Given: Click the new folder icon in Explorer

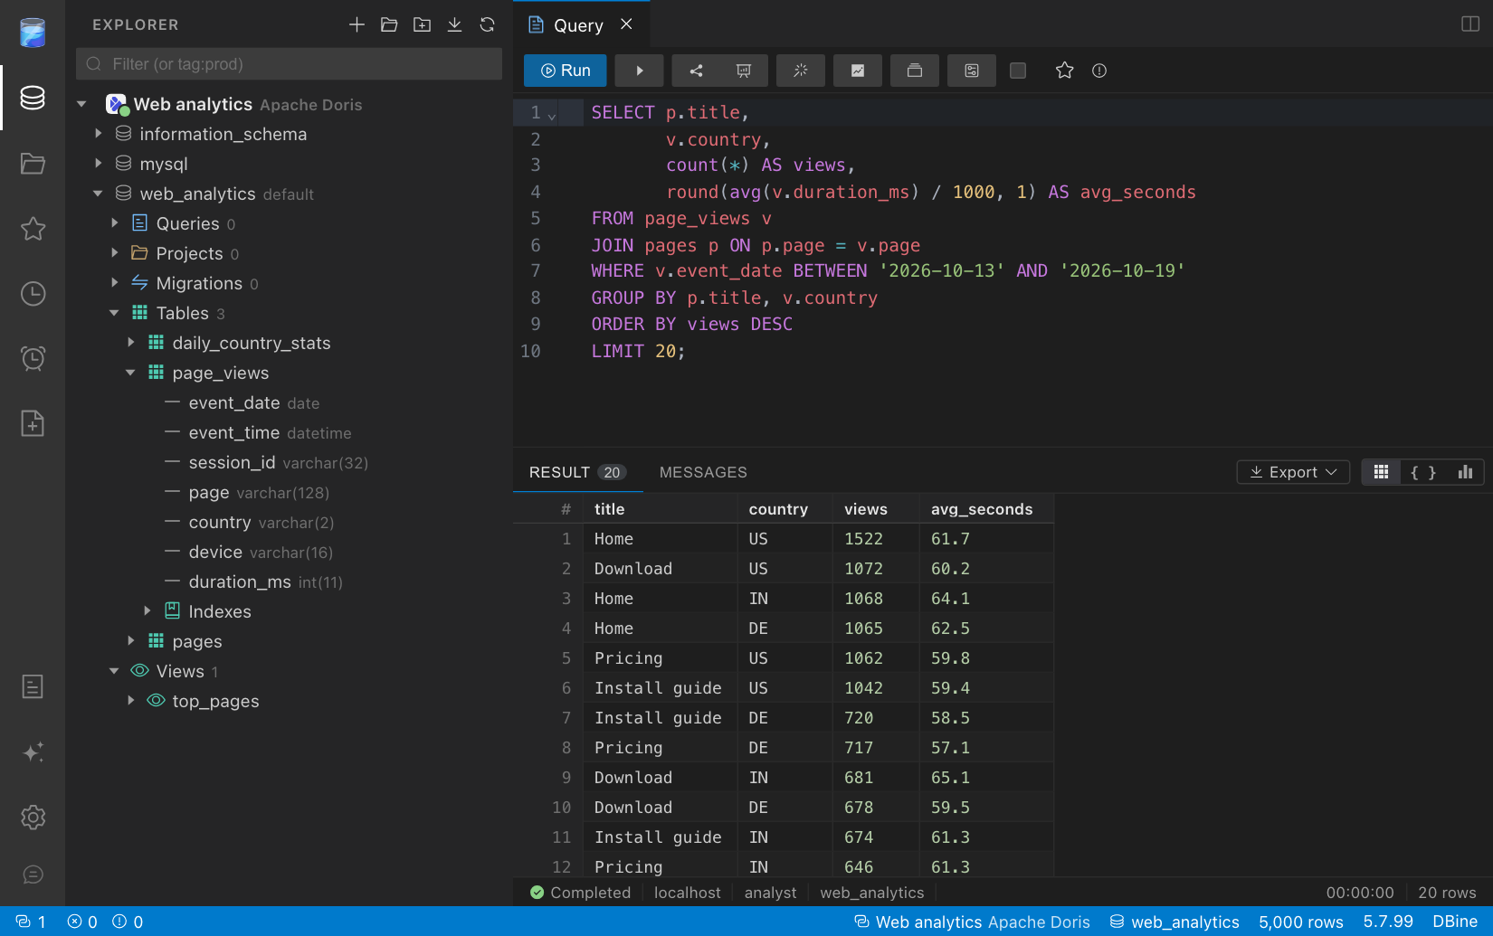Looking at the screenshot, I should pos(422,24).
